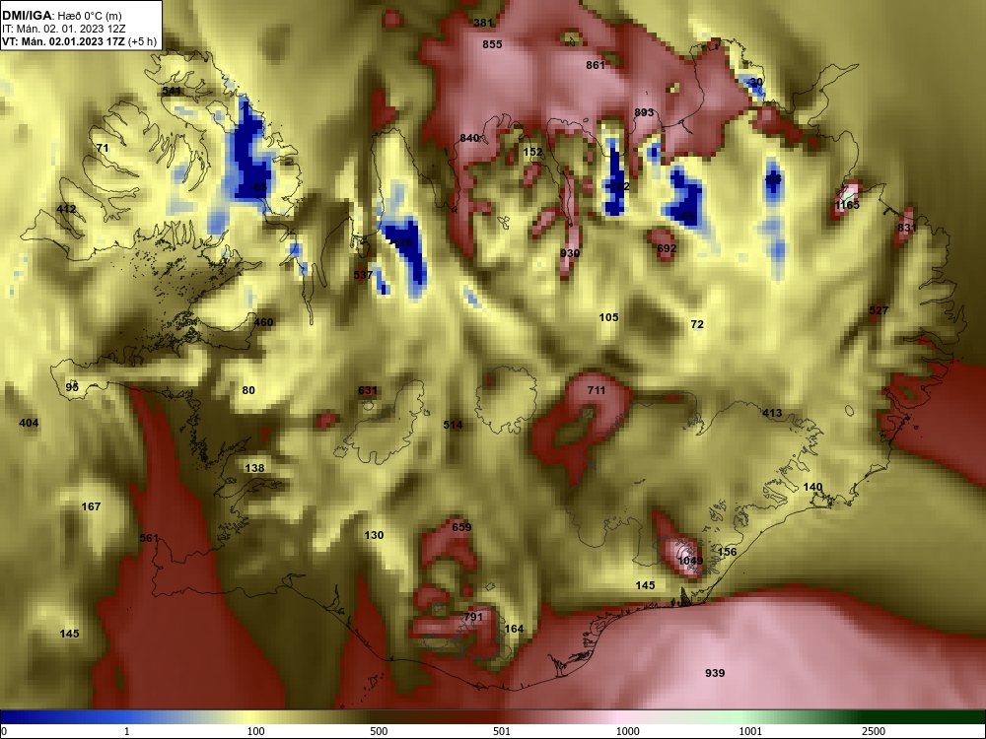Click the legend tick label 1000
Image resolution: width=986 pixels, height=739 pixels.
click(x=627, y=731)
